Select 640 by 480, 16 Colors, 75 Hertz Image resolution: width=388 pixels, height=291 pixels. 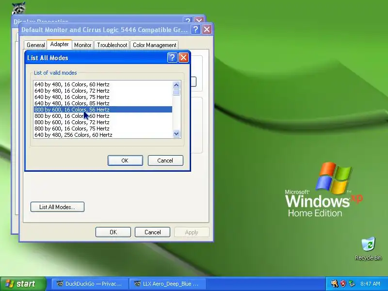point(103,97)
